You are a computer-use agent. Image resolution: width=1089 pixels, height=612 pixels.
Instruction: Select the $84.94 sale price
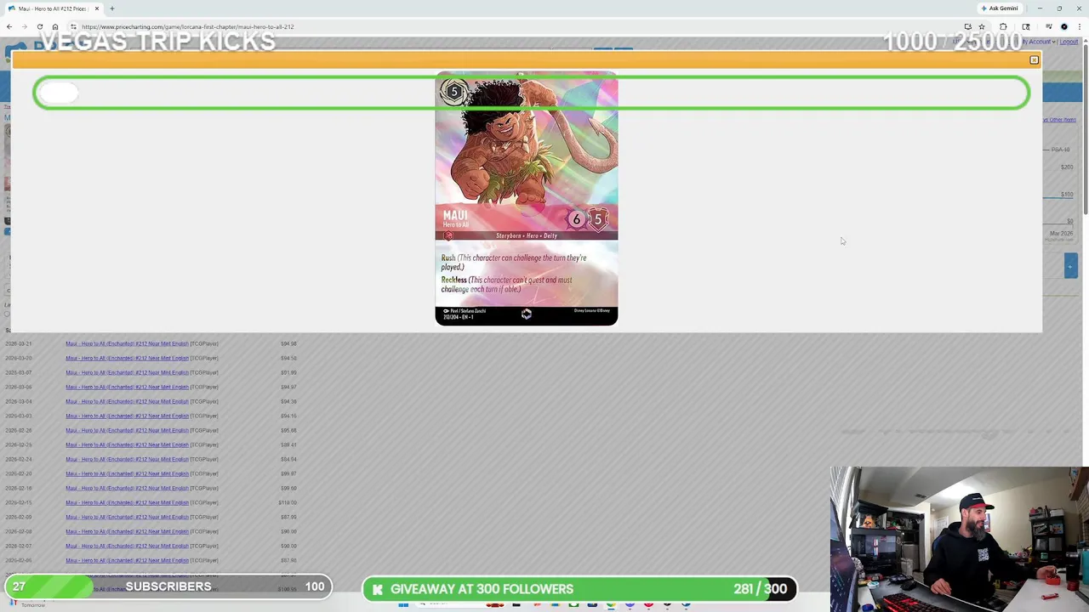[x=288, y=459]
